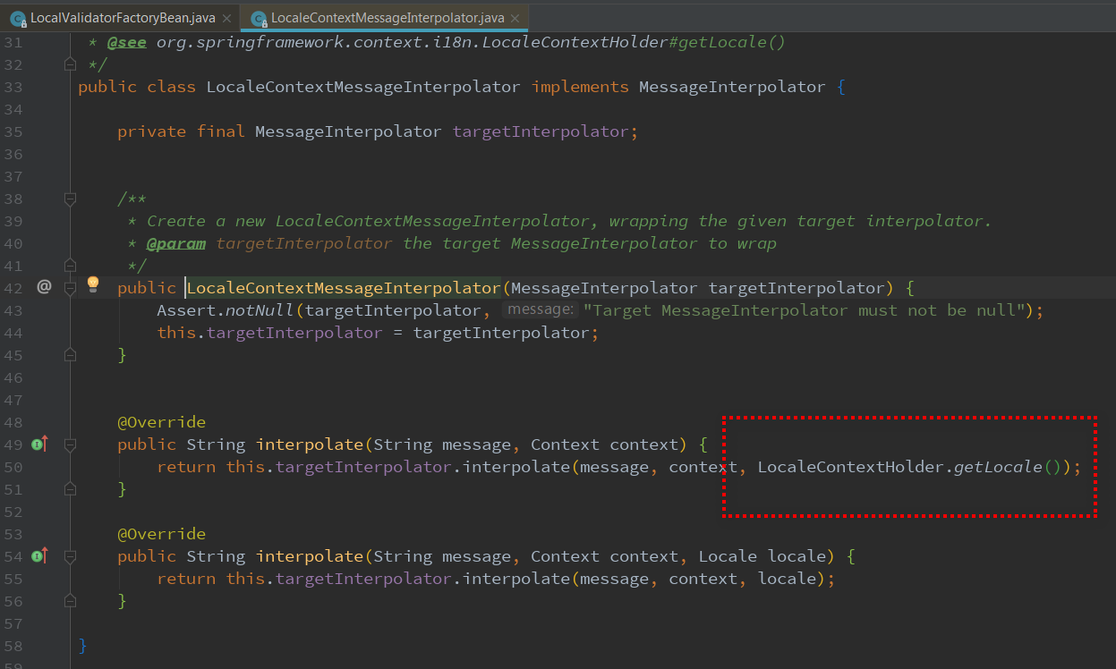Fold the interpolate method at line 54
This screenshot has width=1116, height=669.
coord(70,556)
